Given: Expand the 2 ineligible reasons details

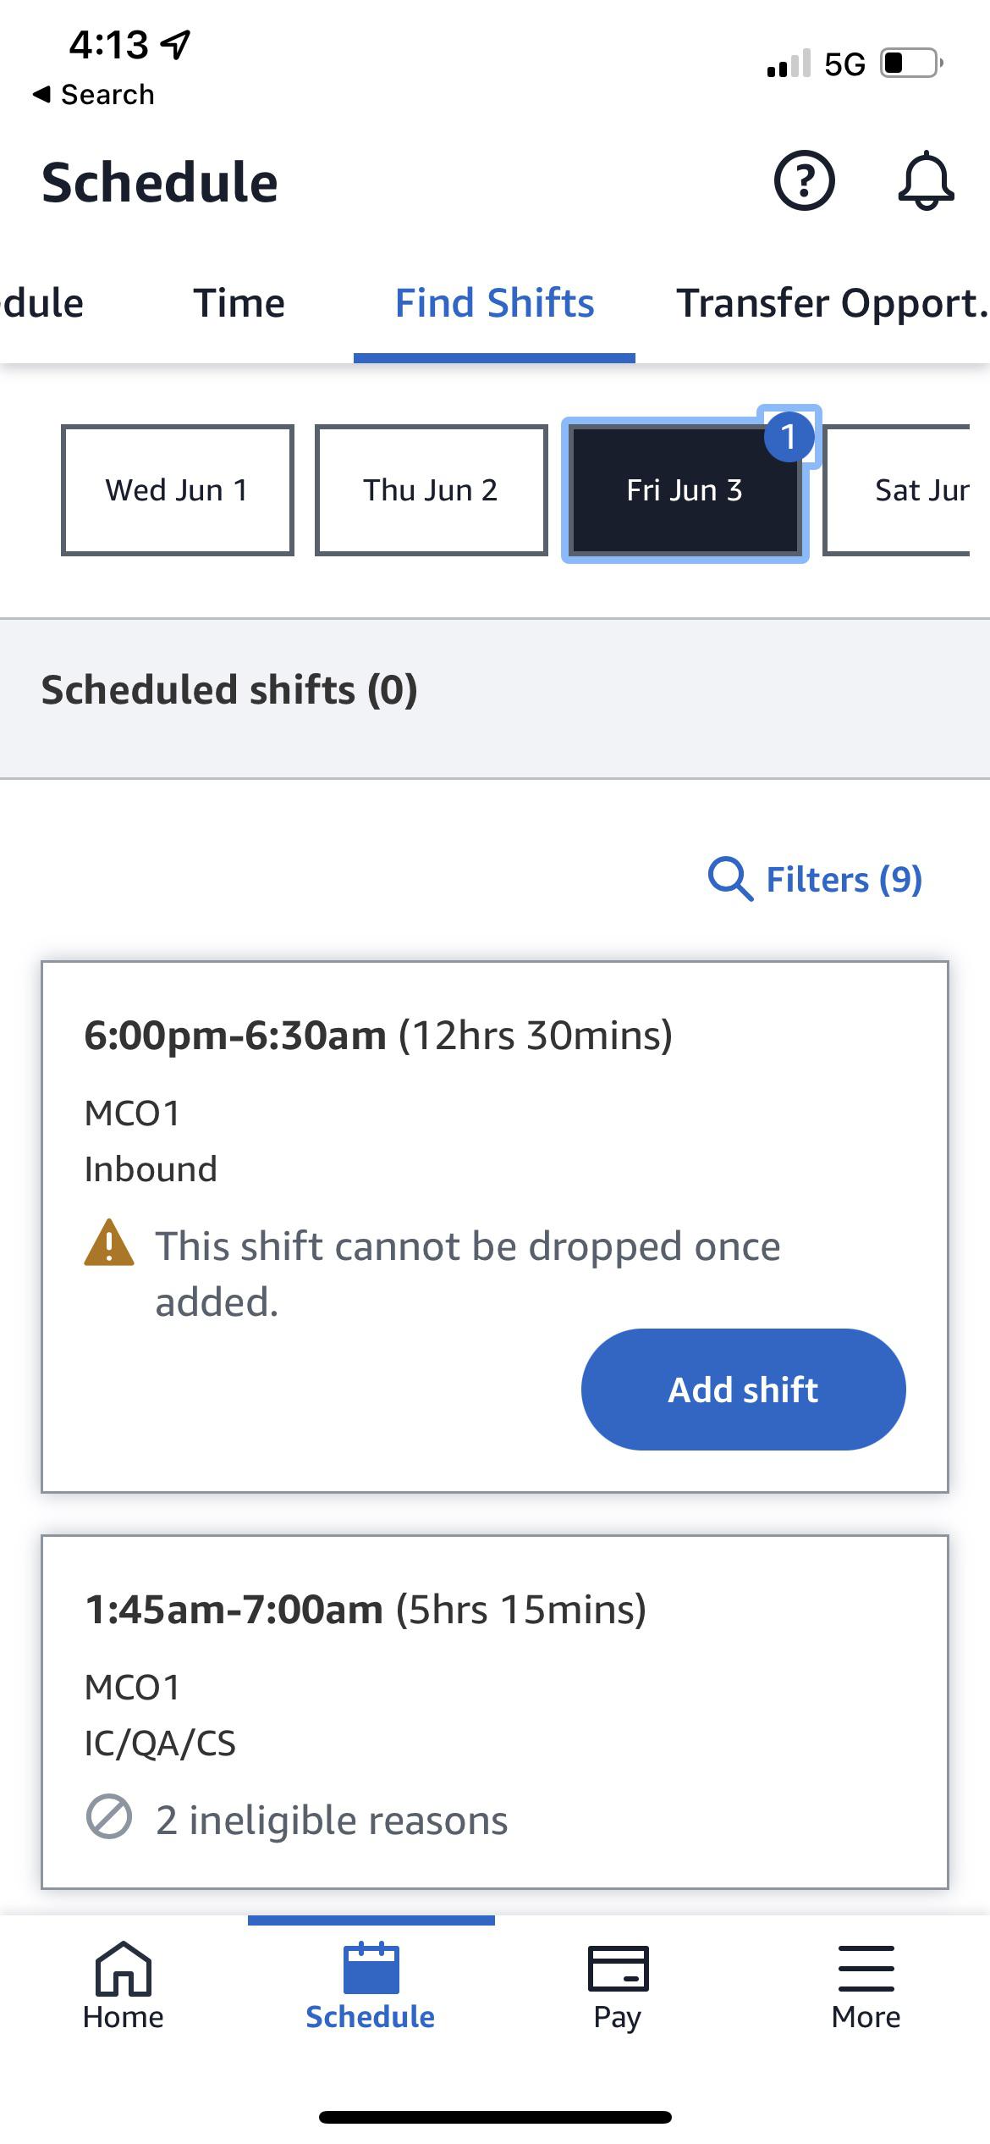Looking at the screenshot, I should pos(330,1818).
